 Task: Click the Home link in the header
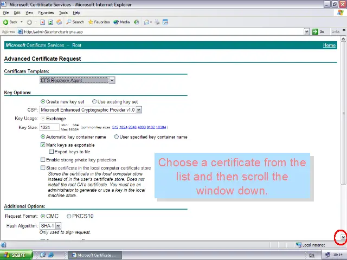pos(329,45)
